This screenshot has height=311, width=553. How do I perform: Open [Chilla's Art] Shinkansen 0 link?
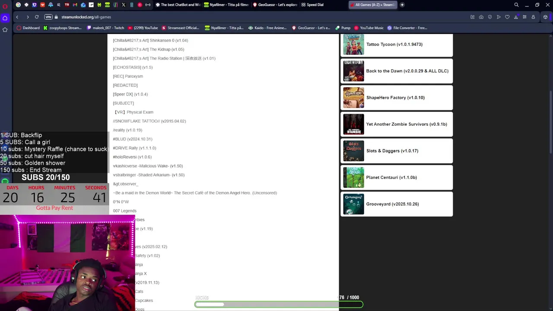pyautogui.click(x=150, y=40)
